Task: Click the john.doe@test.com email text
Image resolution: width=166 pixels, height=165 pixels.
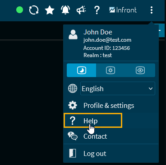Action: point(107,40)
